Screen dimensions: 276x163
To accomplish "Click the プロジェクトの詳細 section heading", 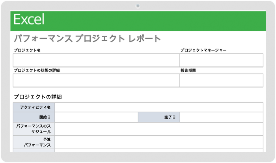I will 38,97.
